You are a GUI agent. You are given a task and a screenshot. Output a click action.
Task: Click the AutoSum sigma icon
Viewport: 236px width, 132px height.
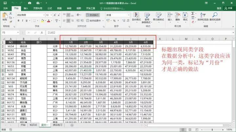tap(193, 13)
